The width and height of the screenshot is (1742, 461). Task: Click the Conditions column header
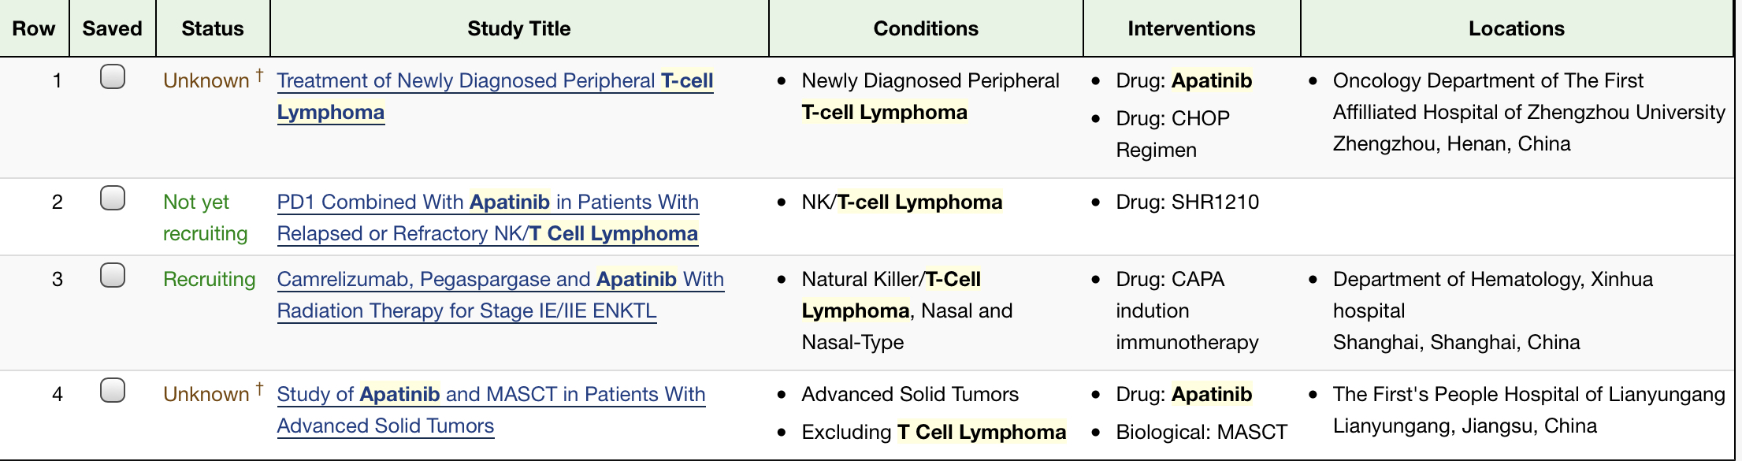926,28
